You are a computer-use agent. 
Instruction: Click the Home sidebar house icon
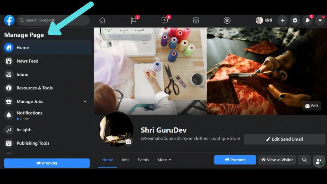point(9,48)
